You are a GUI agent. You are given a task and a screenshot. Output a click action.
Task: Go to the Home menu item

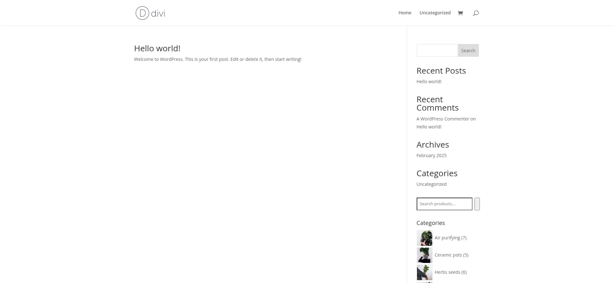tap(405, 13)
